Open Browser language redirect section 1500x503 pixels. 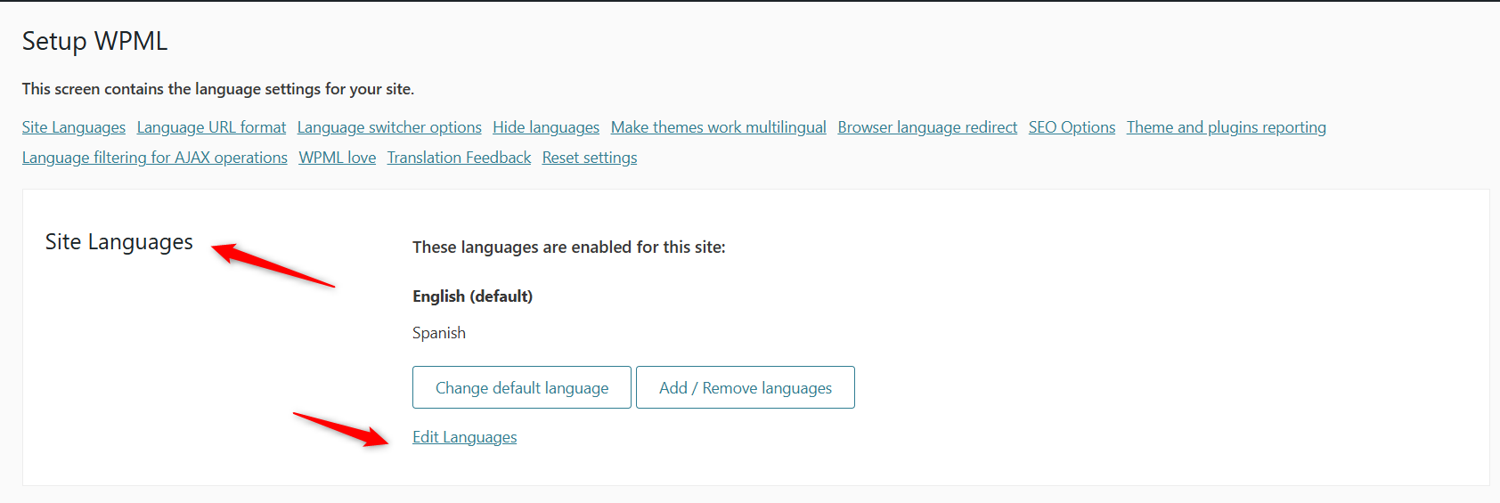(x=927, y=127)
